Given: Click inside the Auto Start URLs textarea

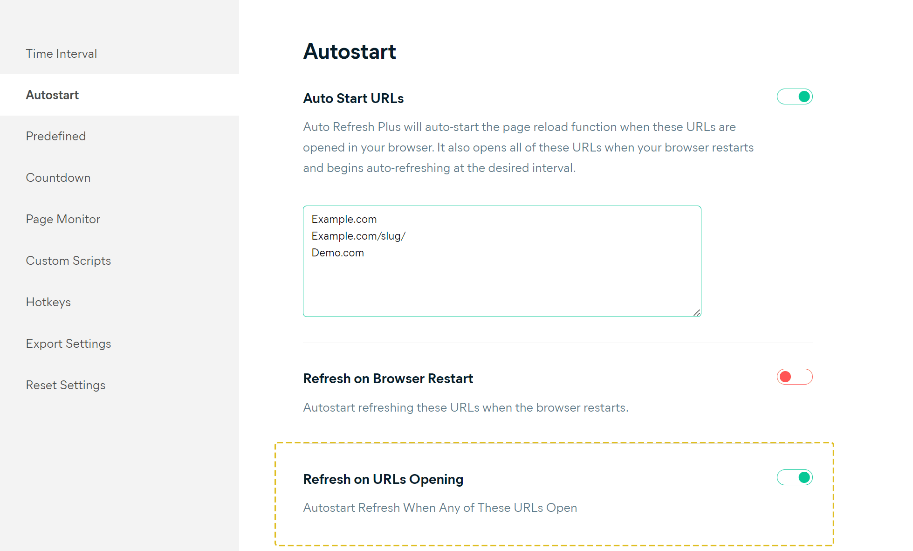Looking at the screenshot, I should coord(502,261).
